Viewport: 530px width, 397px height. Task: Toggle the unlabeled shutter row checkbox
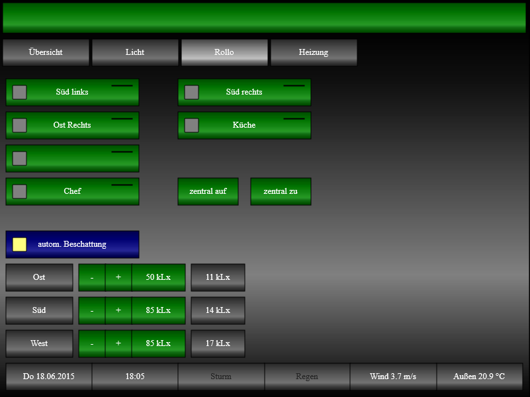20,158
